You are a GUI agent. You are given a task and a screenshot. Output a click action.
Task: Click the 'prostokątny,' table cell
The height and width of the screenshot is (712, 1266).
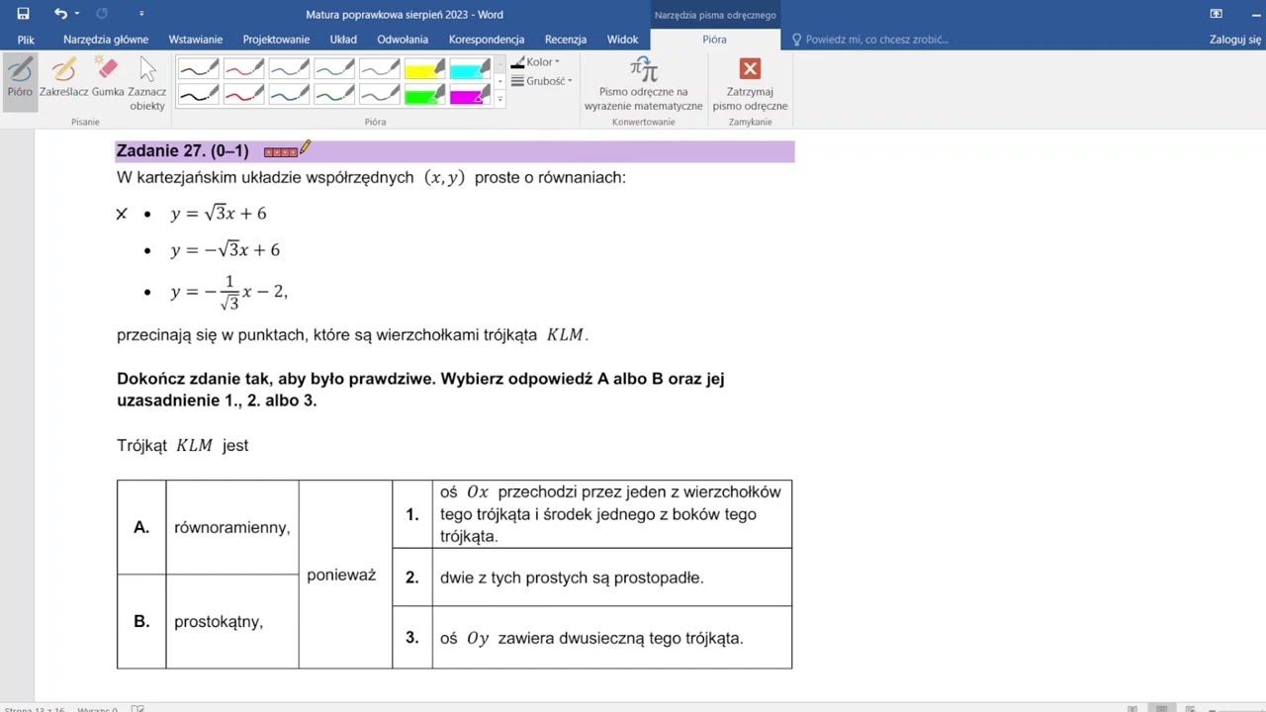pyautogui.click(x=232, y=622)
